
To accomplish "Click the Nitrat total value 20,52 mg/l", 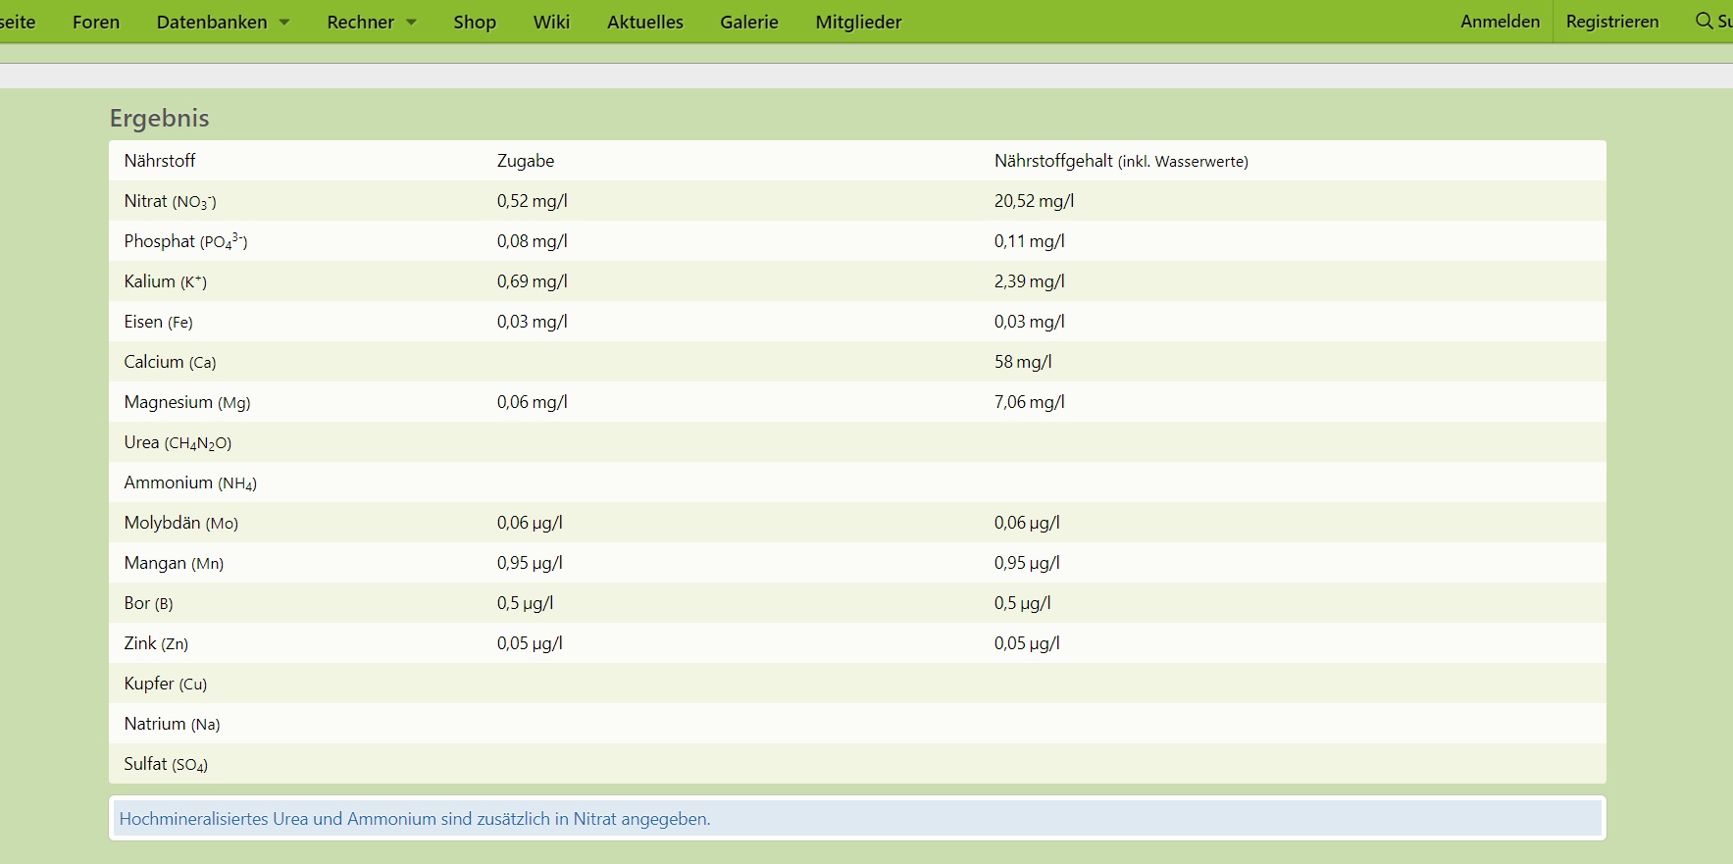I will pos(1035,201).
